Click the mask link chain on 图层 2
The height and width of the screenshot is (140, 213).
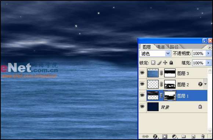pos(161,84)
